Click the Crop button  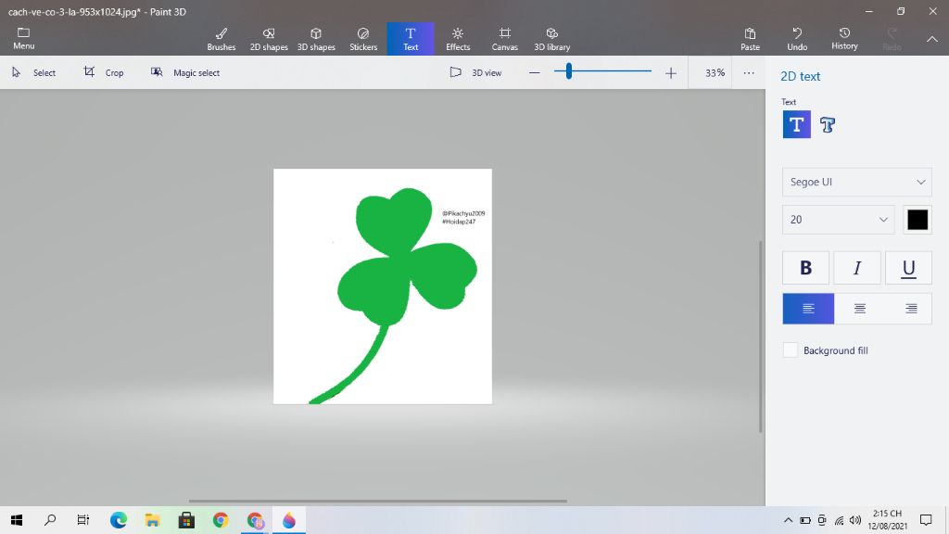tap(104, 72)
